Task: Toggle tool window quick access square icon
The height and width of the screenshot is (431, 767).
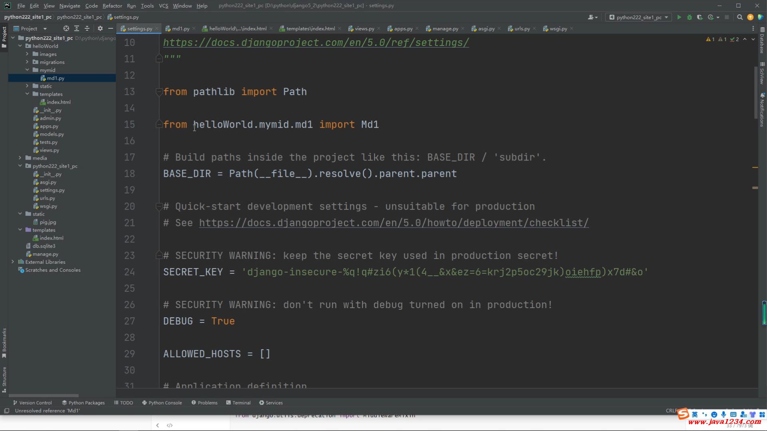Action: coord(6,411)
